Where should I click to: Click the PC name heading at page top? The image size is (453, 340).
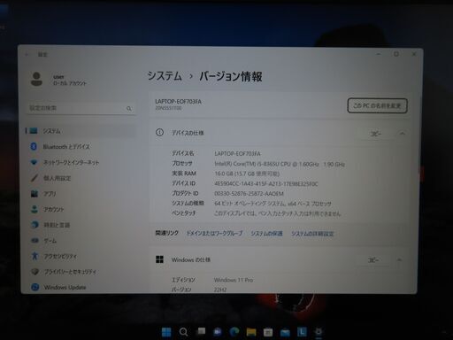pyautogui.click(x=178, y=101)
